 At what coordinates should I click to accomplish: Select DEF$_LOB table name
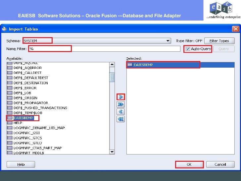[22, 93]
